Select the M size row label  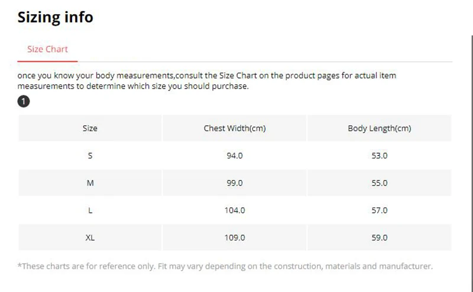coord(90,183)
